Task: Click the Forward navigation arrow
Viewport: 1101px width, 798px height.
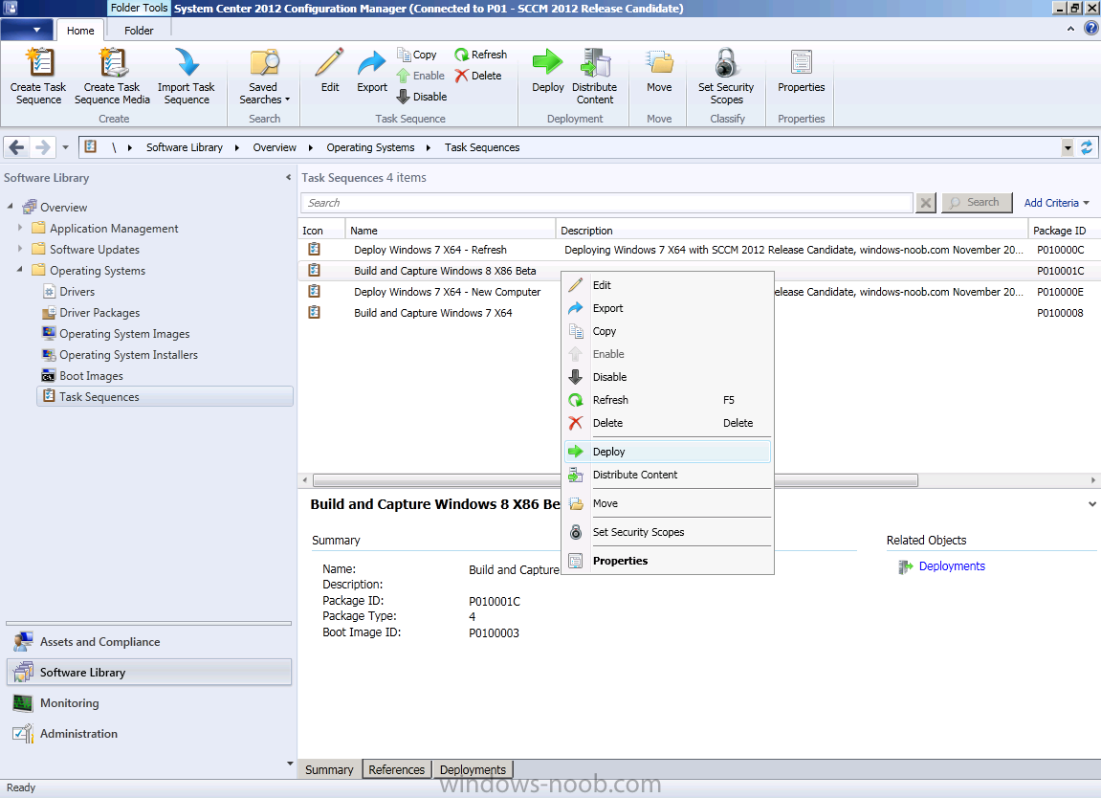Action: click(42, 147)
